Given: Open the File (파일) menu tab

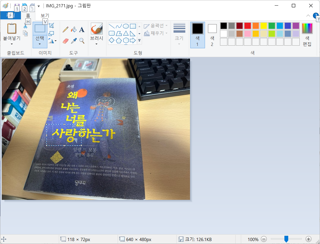Looking at the screenshot, I should click(x=10, y=15).
